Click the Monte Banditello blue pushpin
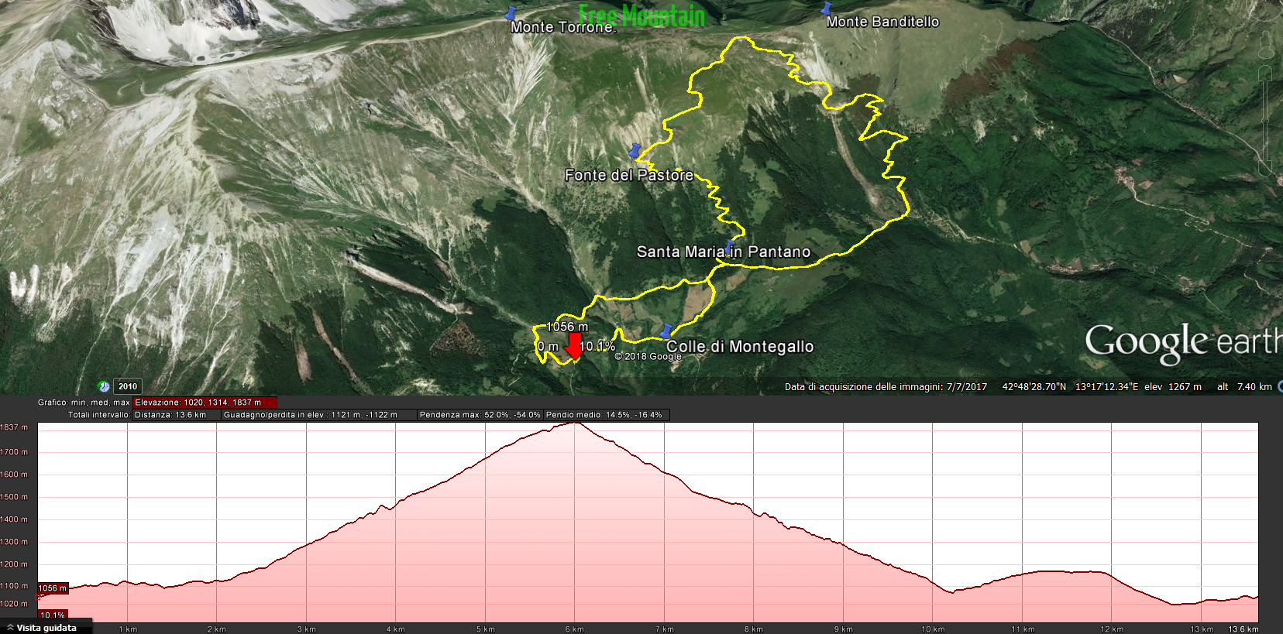This screenshot has width=1283, height=634. coord(827,9)
